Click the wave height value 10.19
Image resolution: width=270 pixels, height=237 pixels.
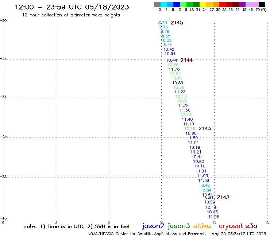pyautogui.click(x=195, y=147)
